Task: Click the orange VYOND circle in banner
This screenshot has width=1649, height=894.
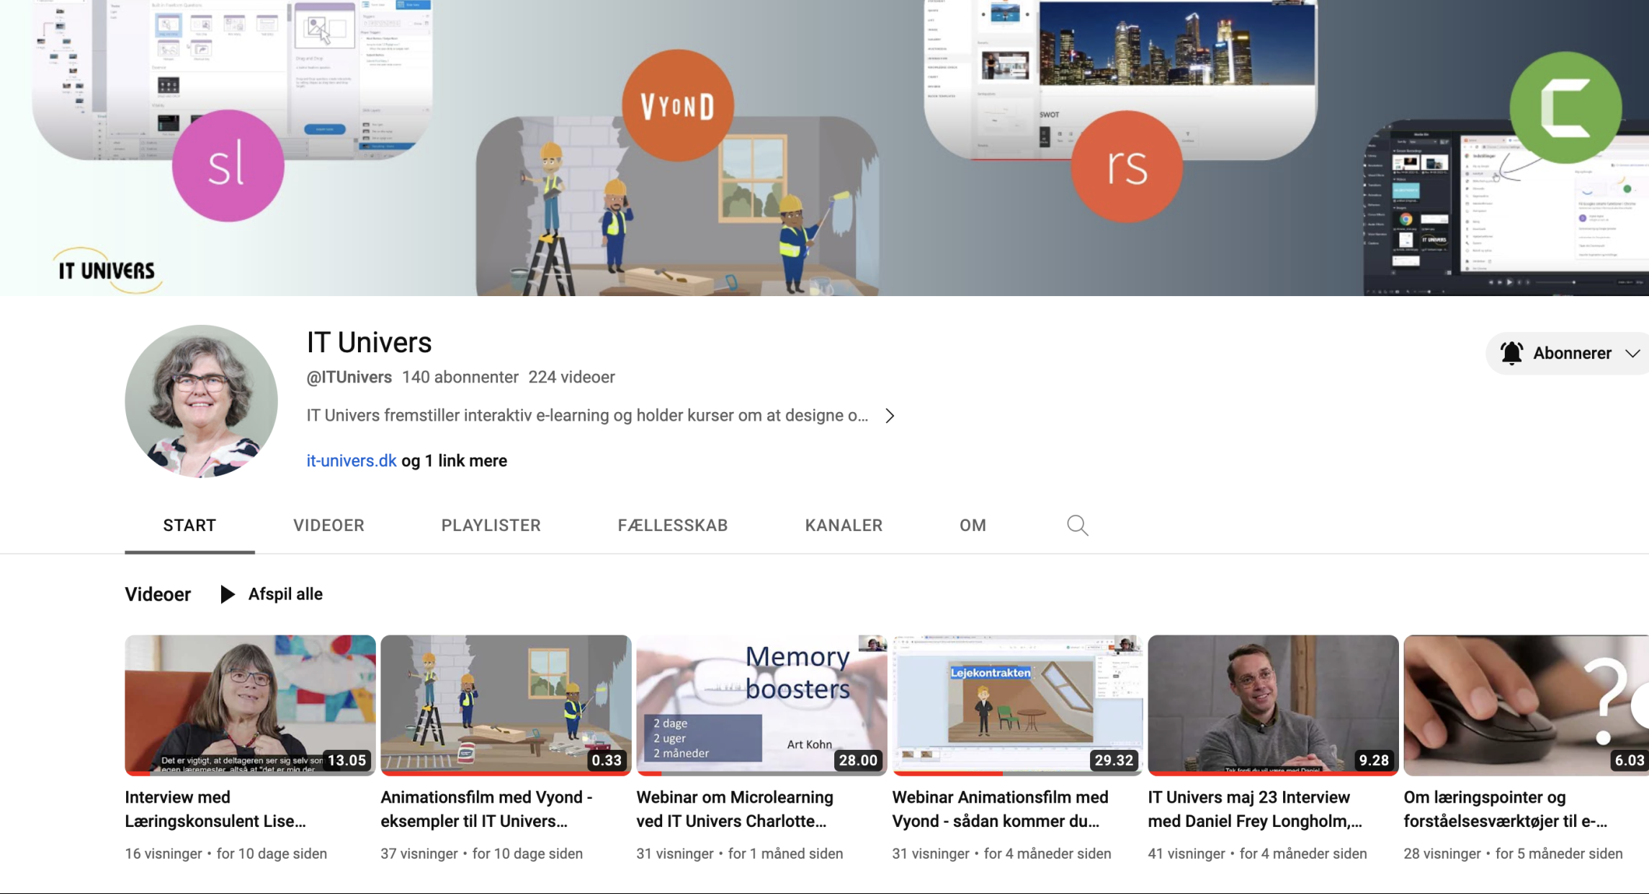Action: [678, 105]
